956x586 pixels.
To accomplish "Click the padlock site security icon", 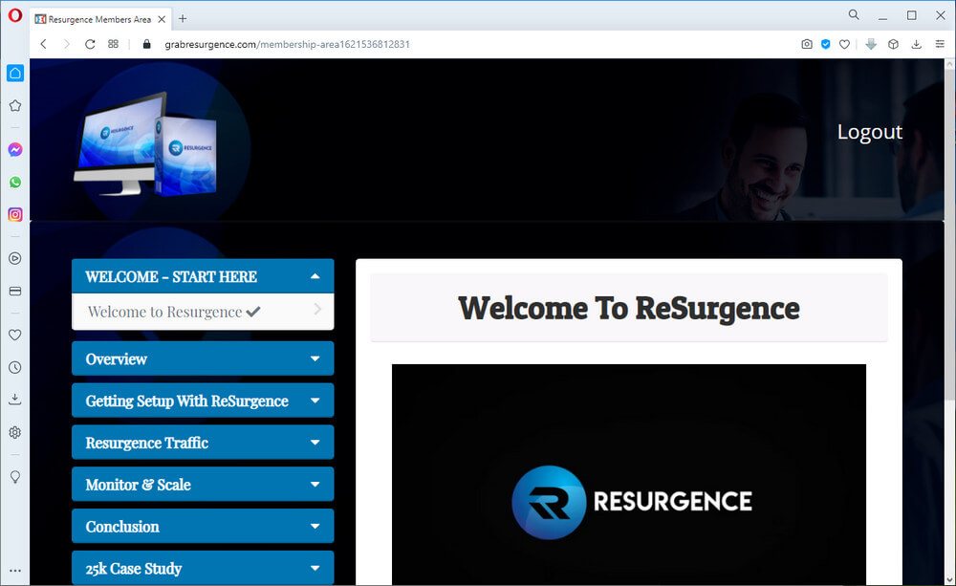I will pyautogui.click(x=146, y=44).
